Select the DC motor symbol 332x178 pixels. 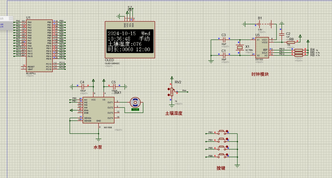pos(135,102)
